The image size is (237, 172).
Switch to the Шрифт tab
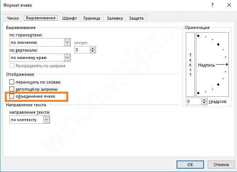click(69, 18)
